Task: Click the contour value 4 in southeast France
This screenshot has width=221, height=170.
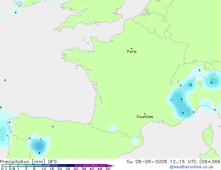Action: click(183, 113)
